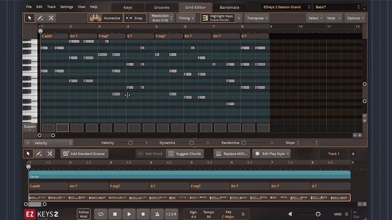Adjust the Dynamics slider
The height and width of the screenshot is (220, 392).
click(x=192, y=143)
